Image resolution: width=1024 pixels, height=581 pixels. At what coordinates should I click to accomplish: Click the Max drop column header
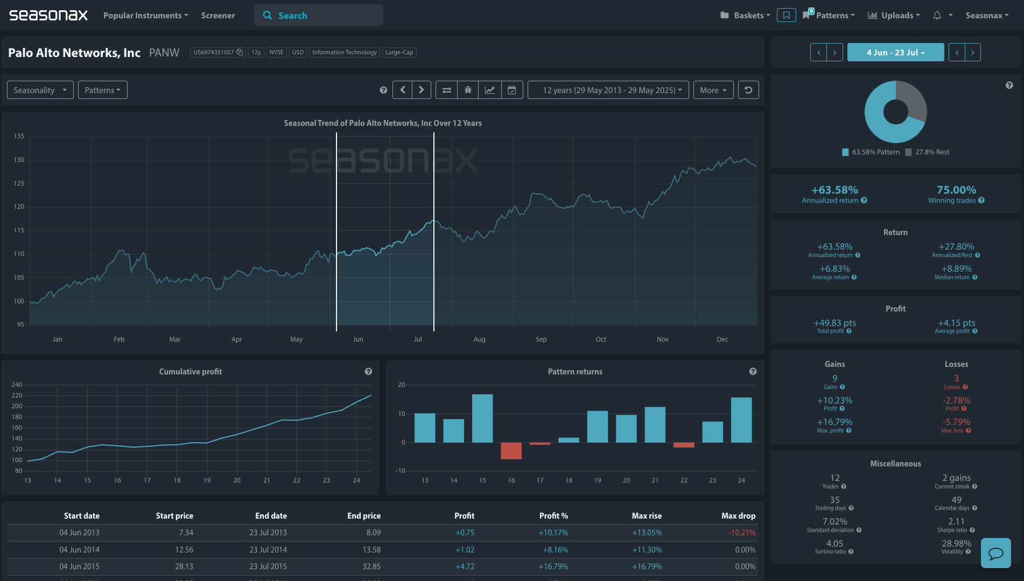point(738,515)
